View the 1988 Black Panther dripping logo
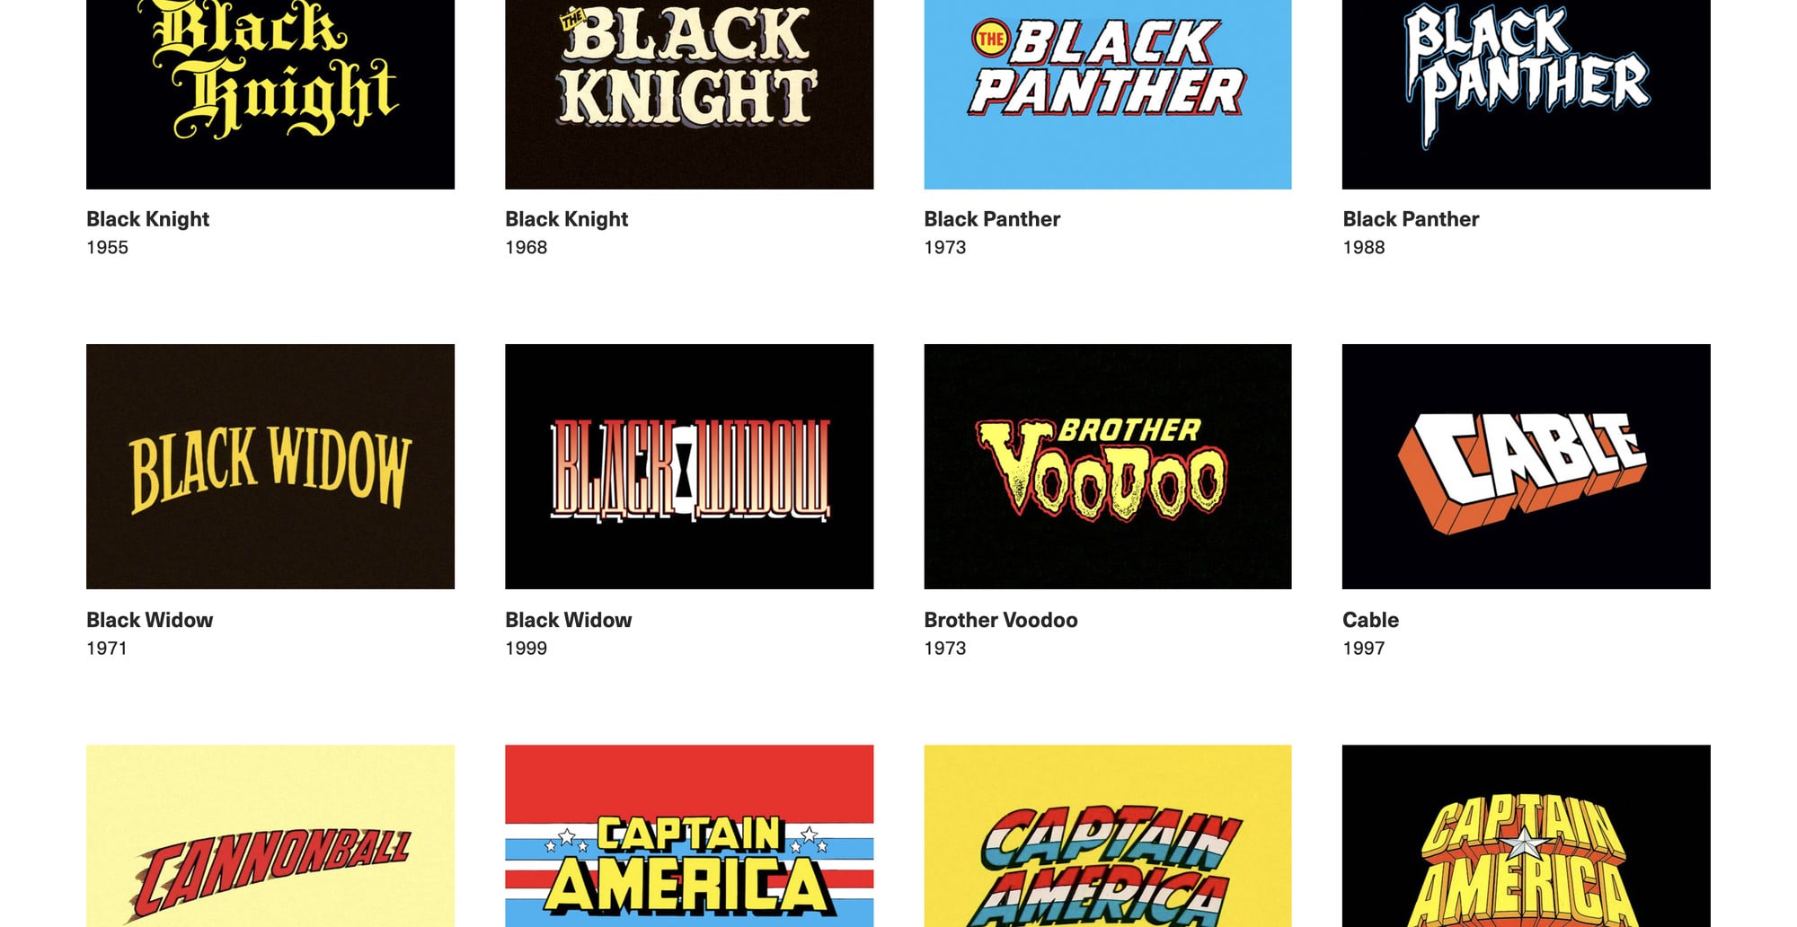The image size is (1797, 927). (x=1527, y=94)
